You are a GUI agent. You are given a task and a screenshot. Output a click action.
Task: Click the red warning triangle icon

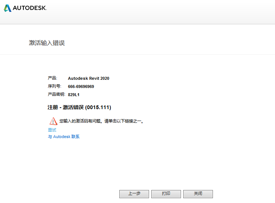point(53,121)
